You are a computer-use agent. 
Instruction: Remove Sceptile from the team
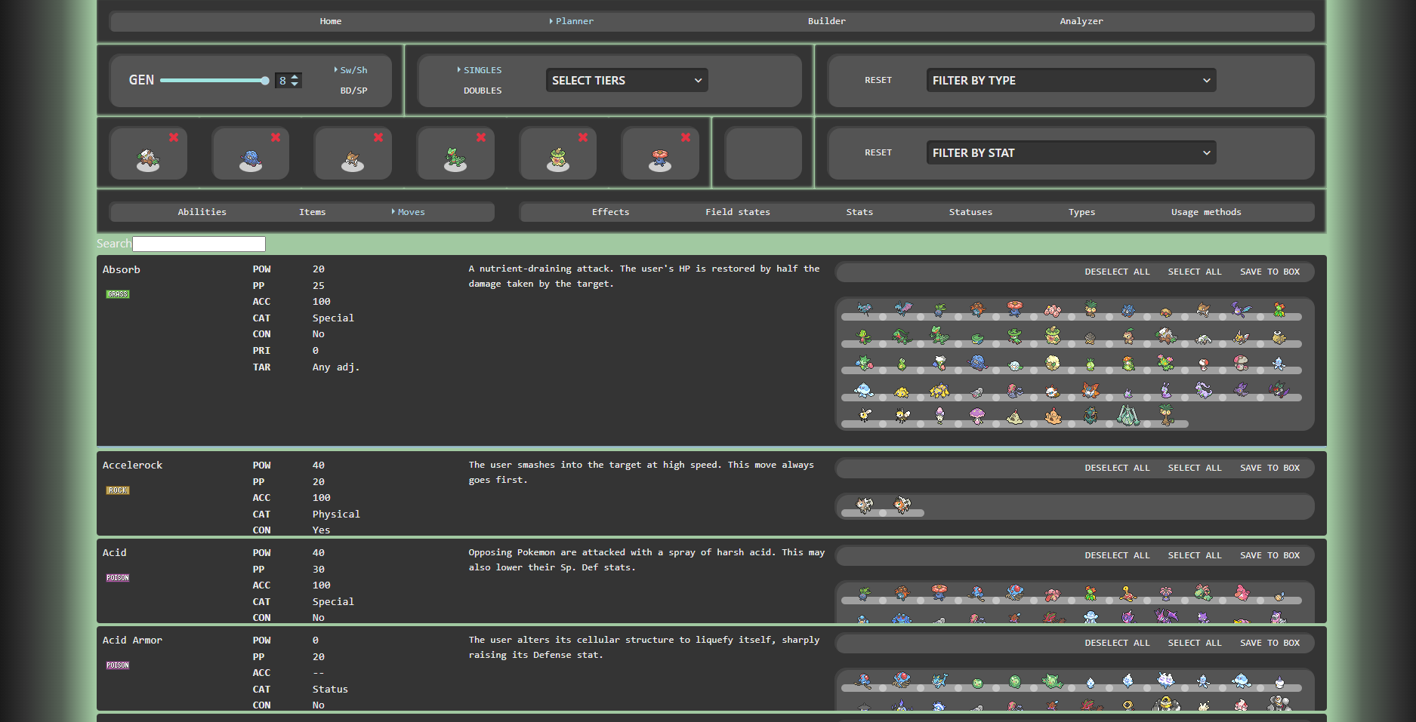(481, 137)
